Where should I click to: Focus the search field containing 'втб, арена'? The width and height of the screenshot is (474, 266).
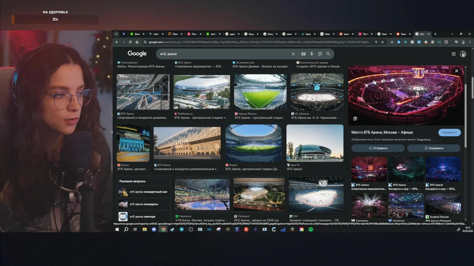point(224,54)
